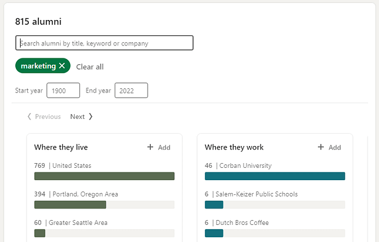
Task: Edit the Start year field
Action: (63, 91)
